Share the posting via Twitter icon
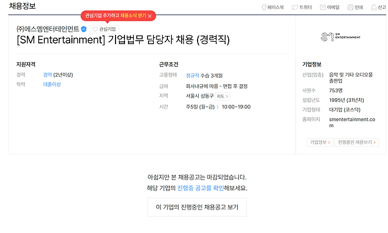388x233 pixels. [302, 8]
